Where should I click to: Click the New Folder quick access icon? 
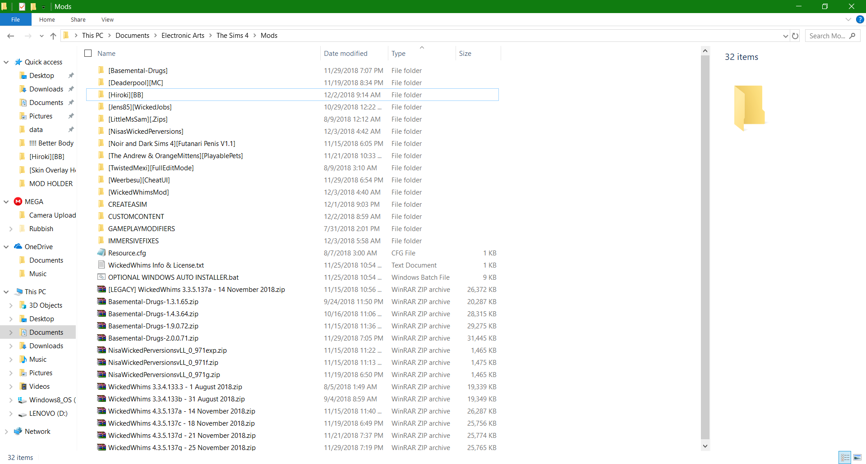coord(33,6)
